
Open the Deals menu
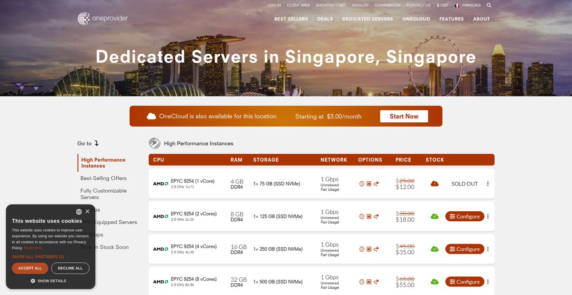tap(325, 19)
